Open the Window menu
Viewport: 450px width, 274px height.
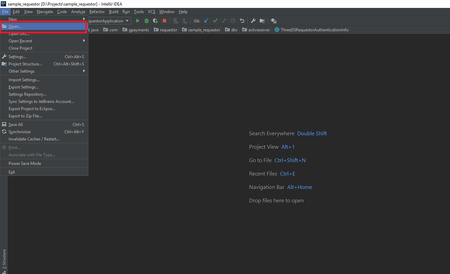(167, 12)
